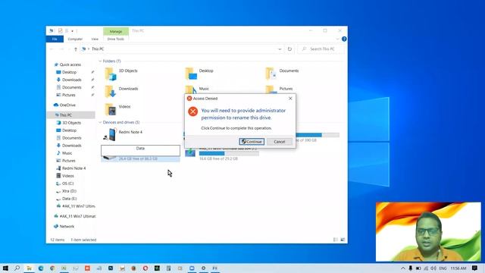Open the Documents folder icon
The image size is (485, 273).
(x=271, y=74)
